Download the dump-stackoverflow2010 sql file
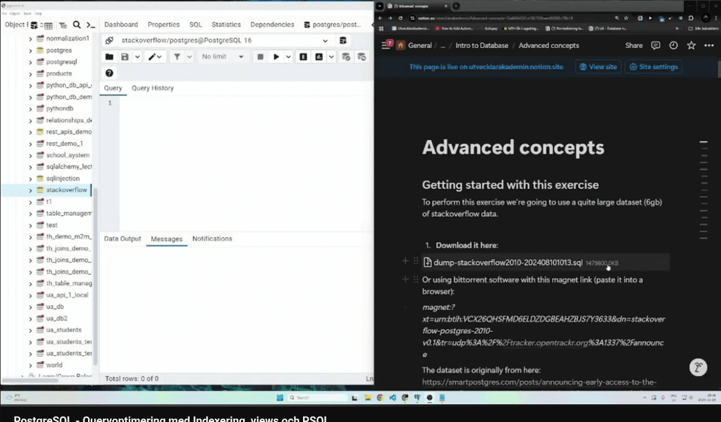 click(x=507, y=263)
